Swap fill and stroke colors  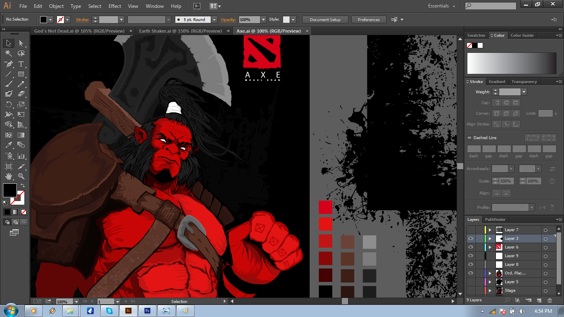23,186
